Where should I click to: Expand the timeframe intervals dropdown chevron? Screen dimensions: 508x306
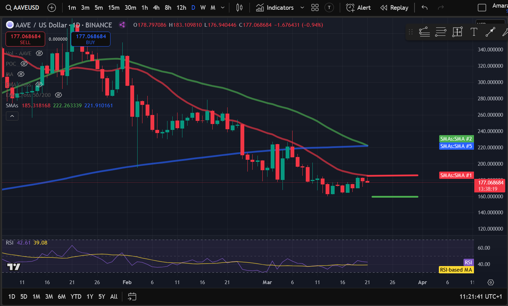(x=223, y=8)
